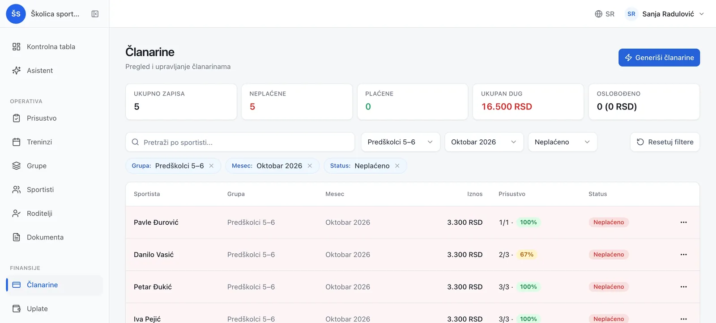Screen dimensions: 716x323
Task: Navigate to Treninzi
Action: 55,142
